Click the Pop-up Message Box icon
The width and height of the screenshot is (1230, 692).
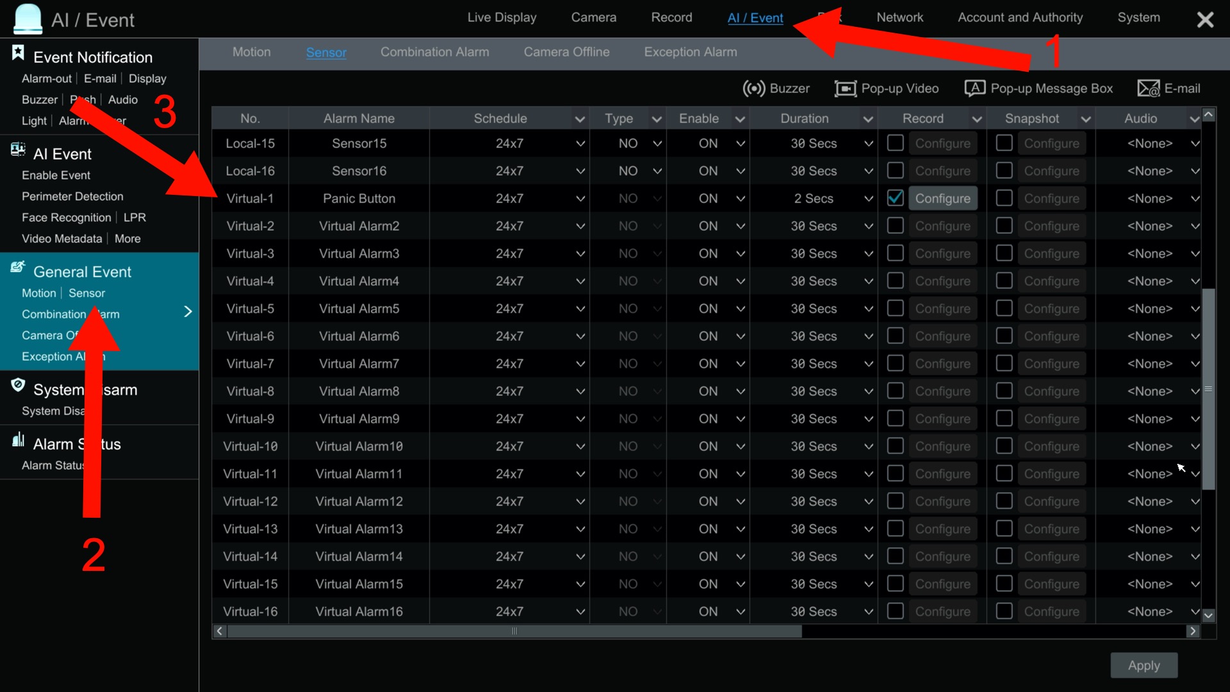974,88
